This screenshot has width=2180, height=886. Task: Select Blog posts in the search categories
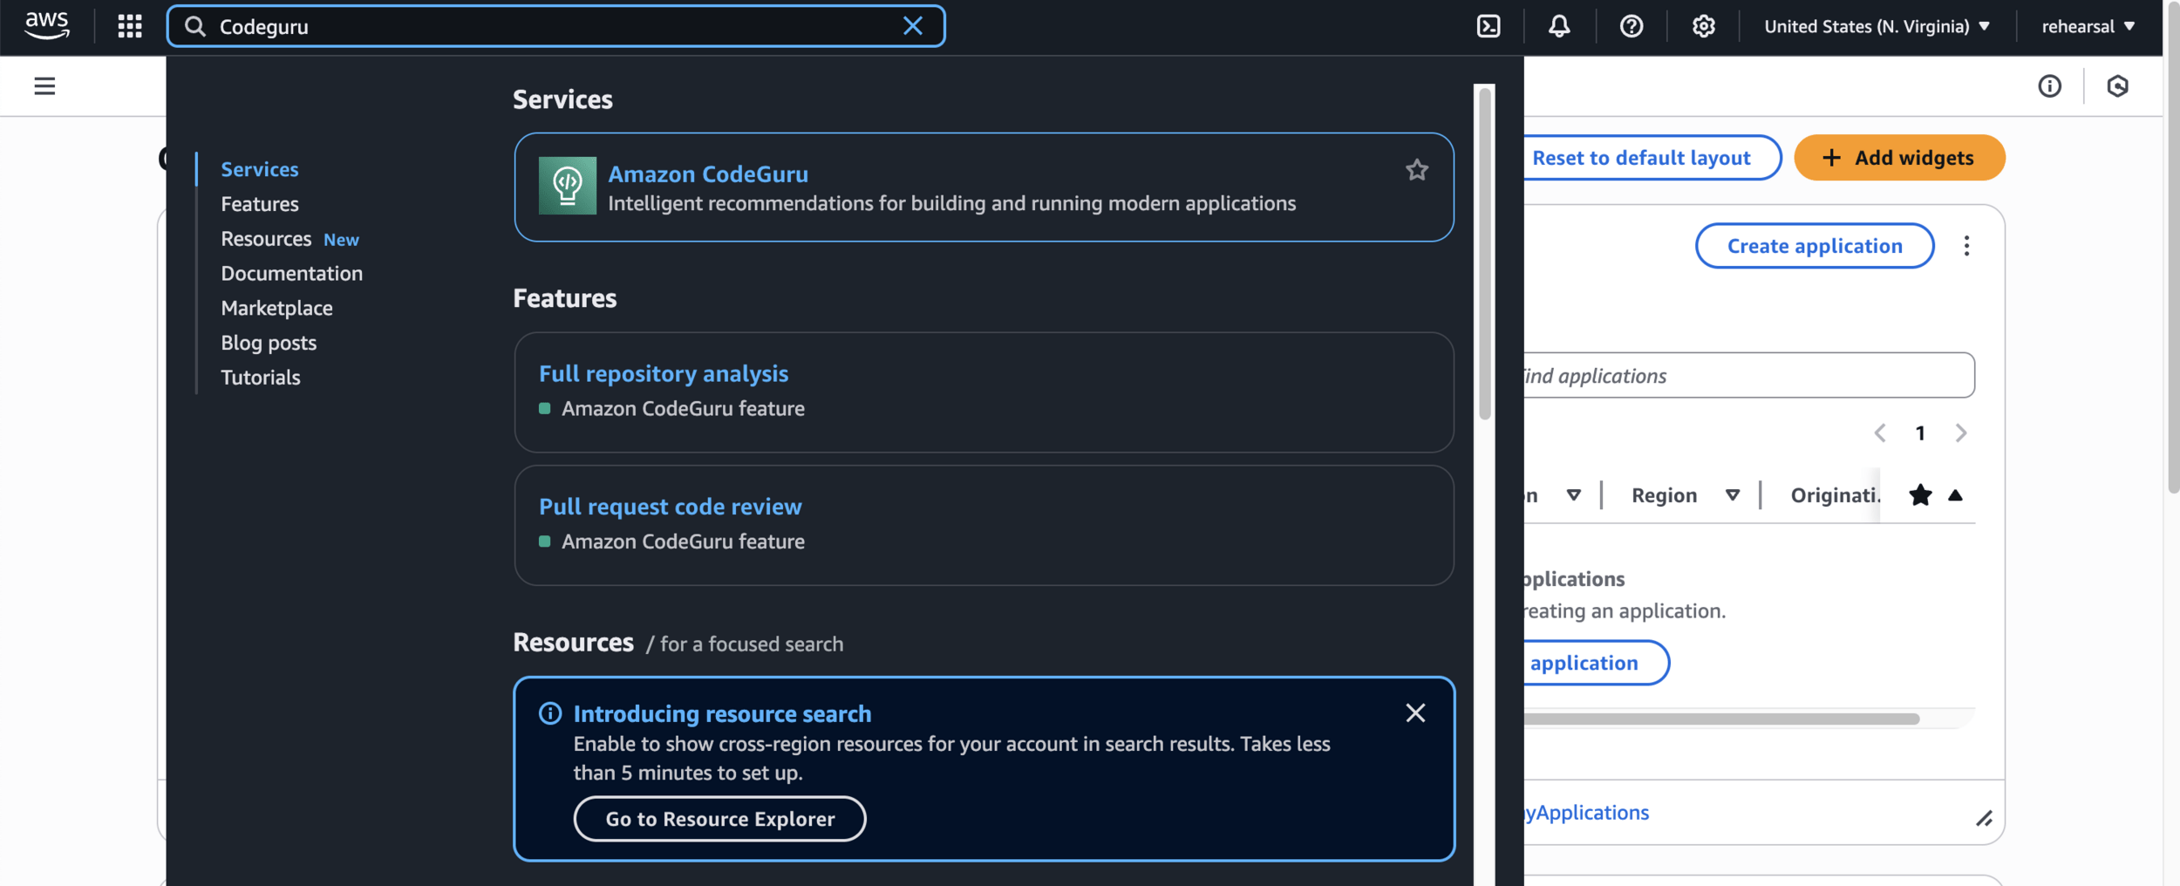(269, 343)
